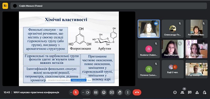The width and height of the screenshot is (210, 99).
Task: Click the present screen icon
Action: click(x=112, y=92)
